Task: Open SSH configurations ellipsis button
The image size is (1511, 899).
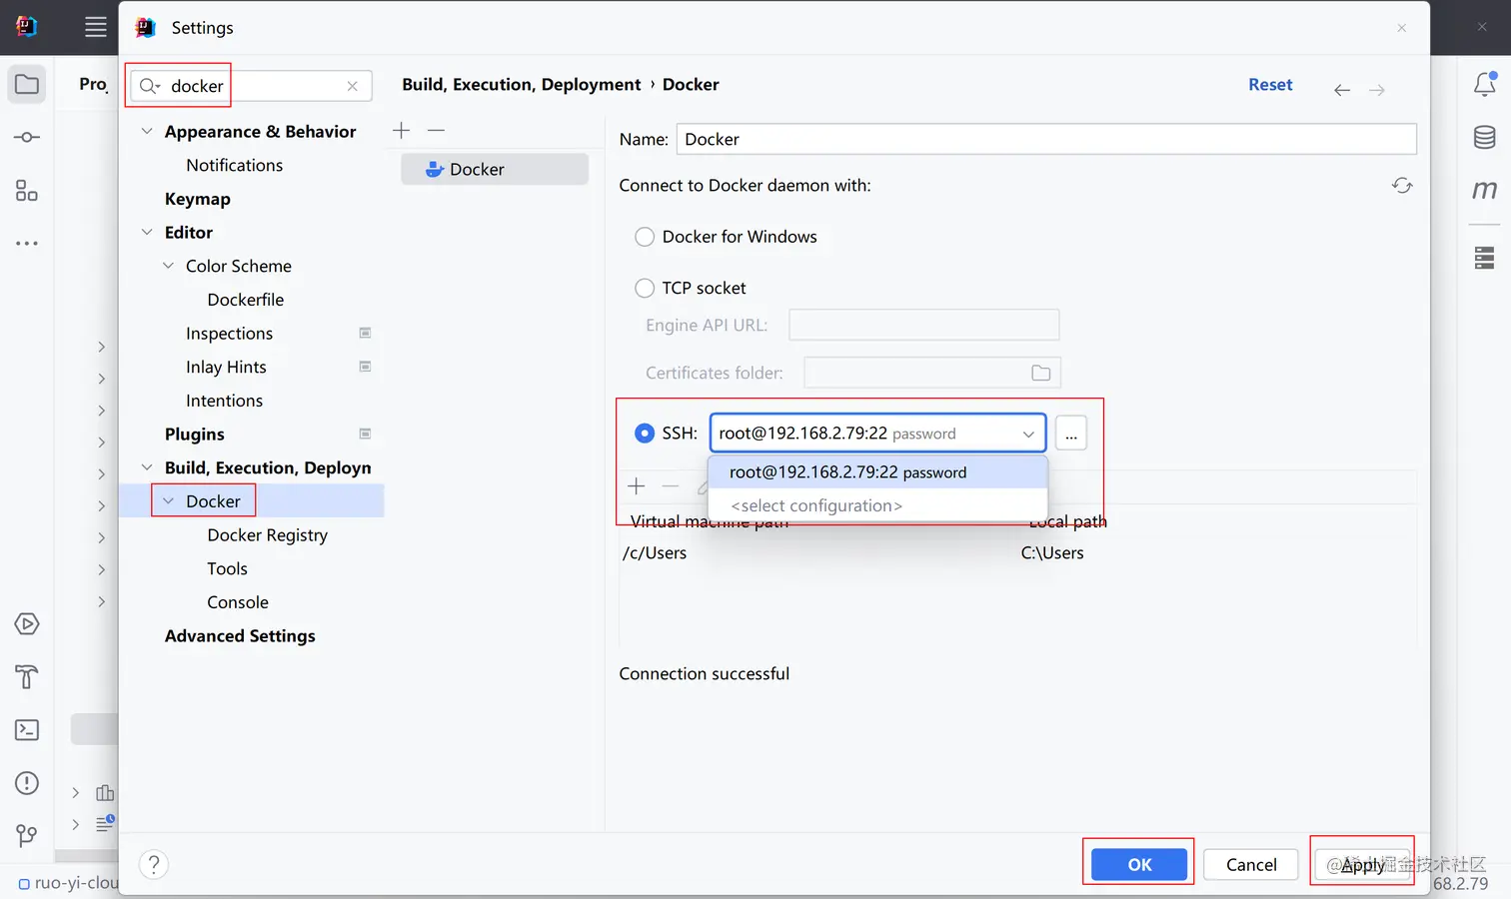Action: click(x=1071, y=434)
